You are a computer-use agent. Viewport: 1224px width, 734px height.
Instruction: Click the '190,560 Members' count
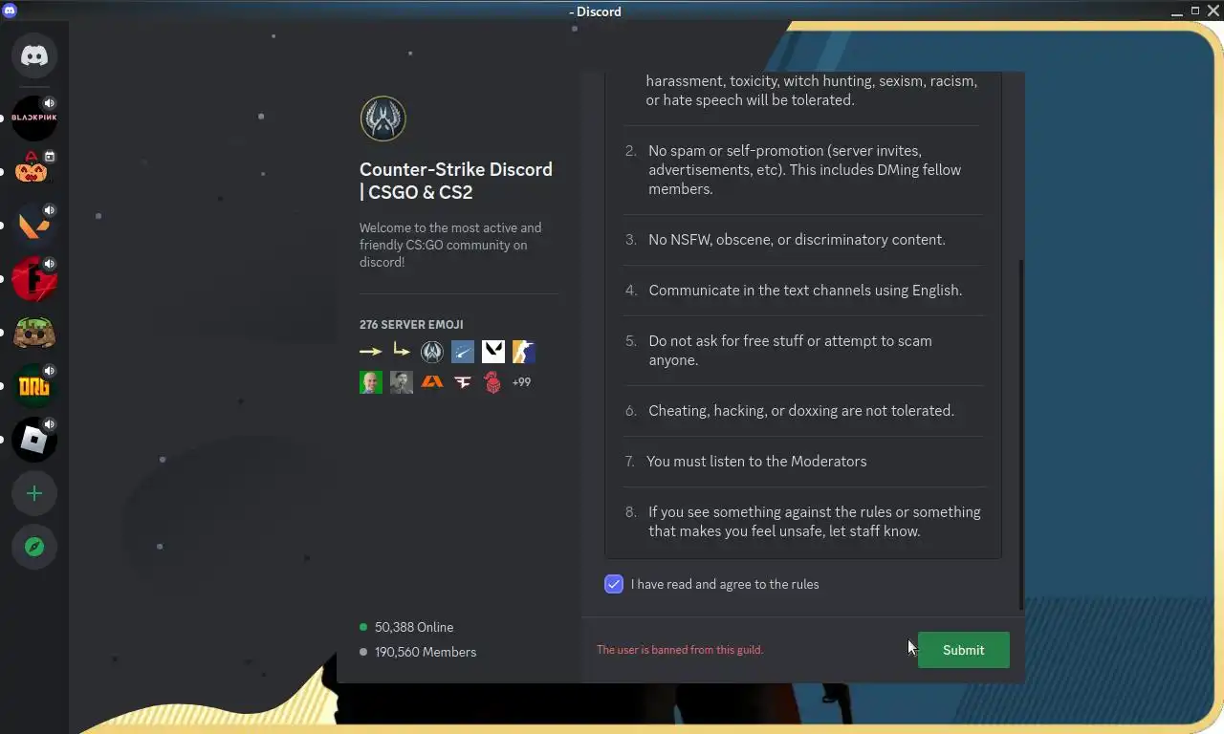(426, 652)
